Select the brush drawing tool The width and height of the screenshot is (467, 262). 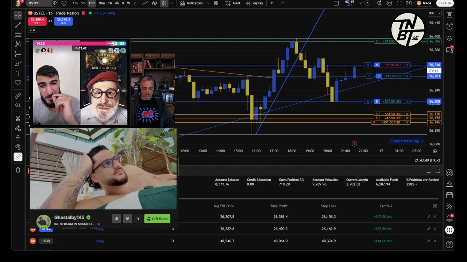click(x=18, y=64)
